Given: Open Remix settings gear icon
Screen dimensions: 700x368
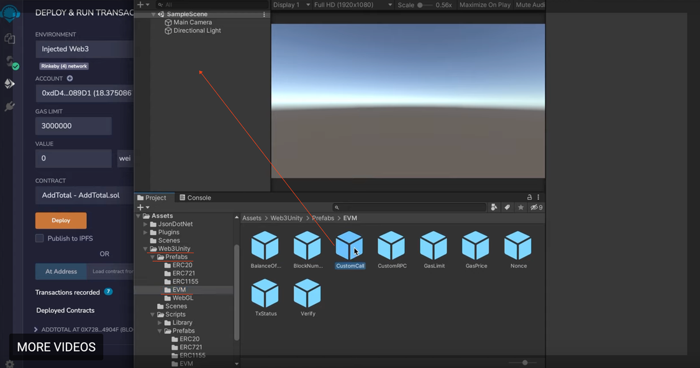Looking at the screenshot, I should pos(9,364).
